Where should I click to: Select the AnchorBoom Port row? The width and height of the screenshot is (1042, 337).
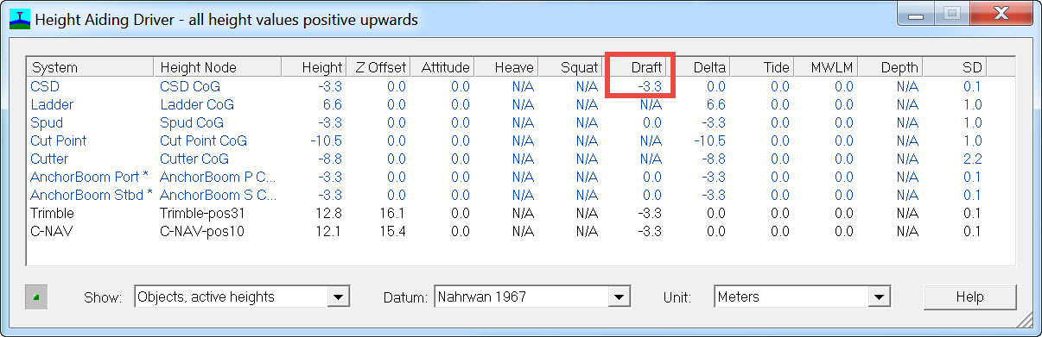521,177
